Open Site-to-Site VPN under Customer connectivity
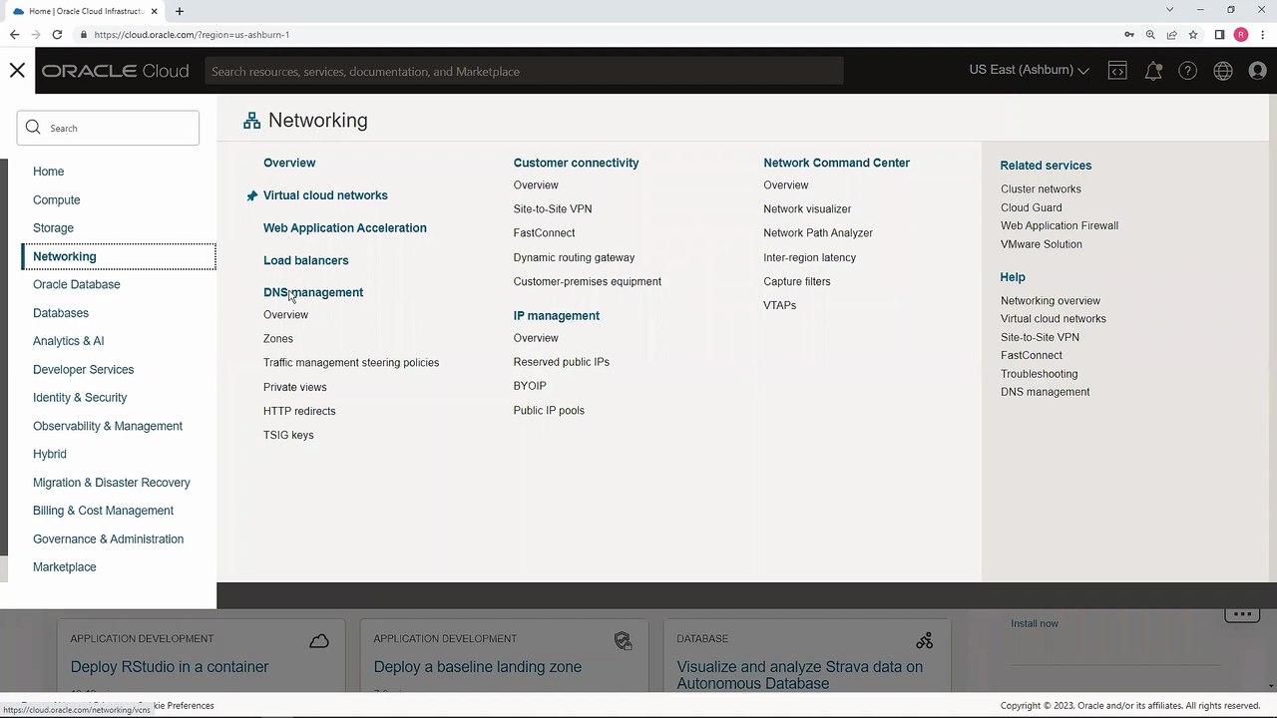Screen dimensions: 1277x718 pos(553,208)
